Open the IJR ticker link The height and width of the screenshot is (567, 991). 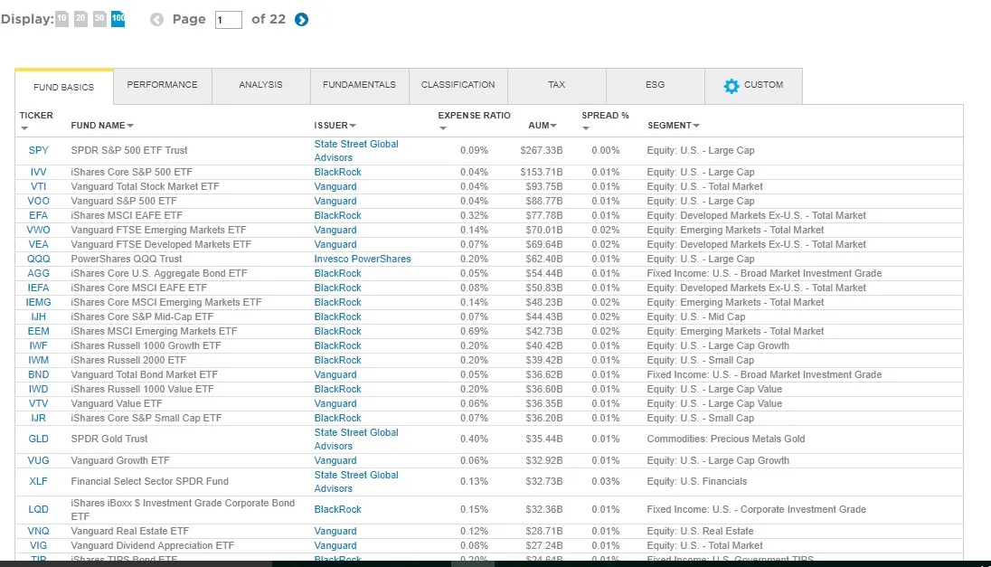39,419
